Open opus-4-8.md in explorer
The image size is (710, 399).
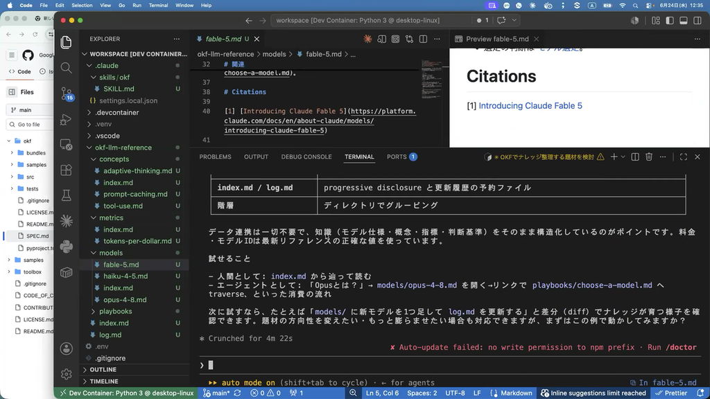125,299
